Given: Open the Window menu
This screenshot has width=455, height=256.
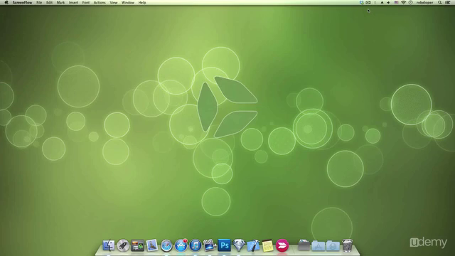Looking at the screenshot, I should coord(128,3).
